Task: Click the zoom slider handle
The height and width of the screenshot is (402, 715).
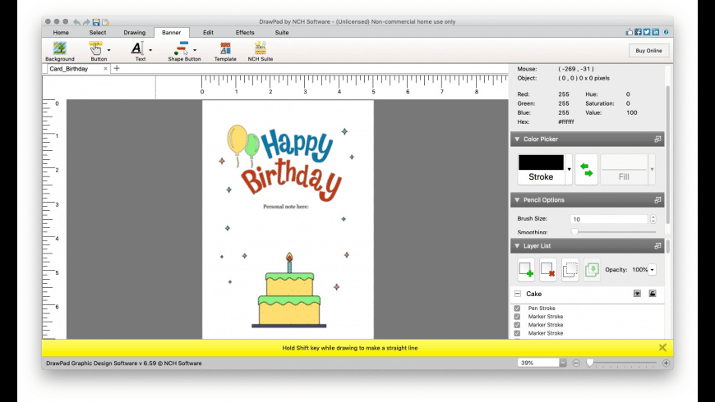Action: (590, 363)
